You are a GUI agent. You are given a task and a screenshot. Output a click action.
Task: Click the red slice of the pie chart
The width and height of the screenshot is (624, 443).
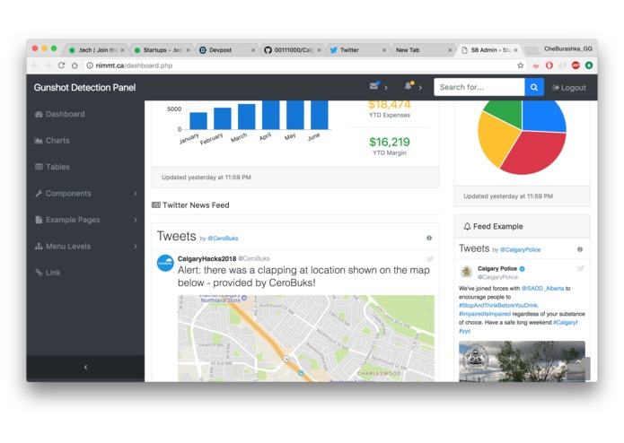535,153
